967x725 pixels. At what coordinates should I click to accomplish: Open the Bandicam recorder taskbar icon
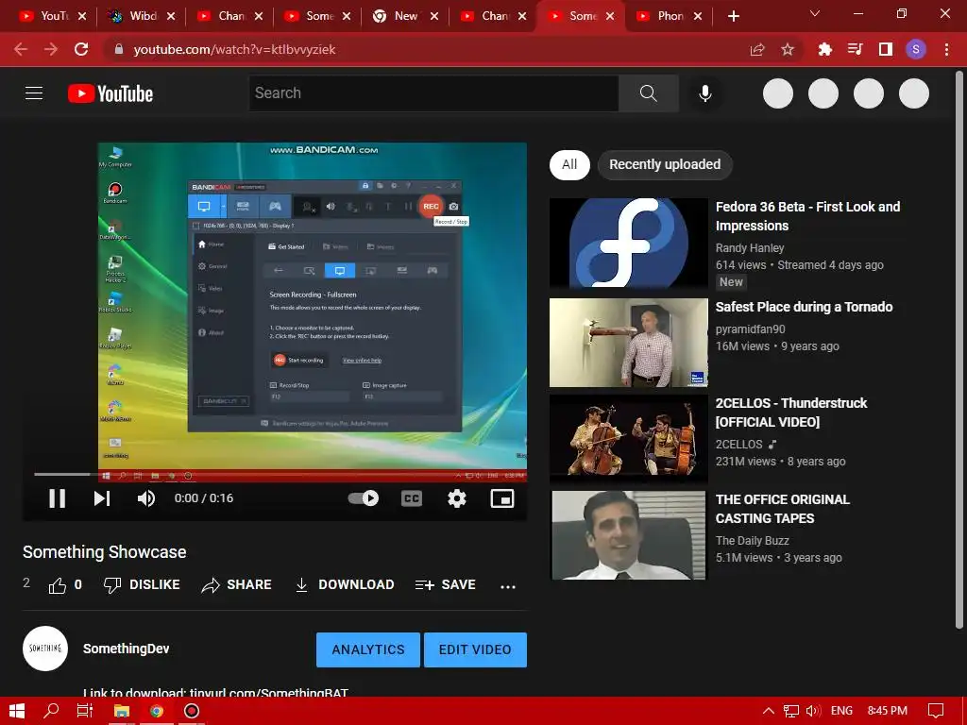pos(192,711)
